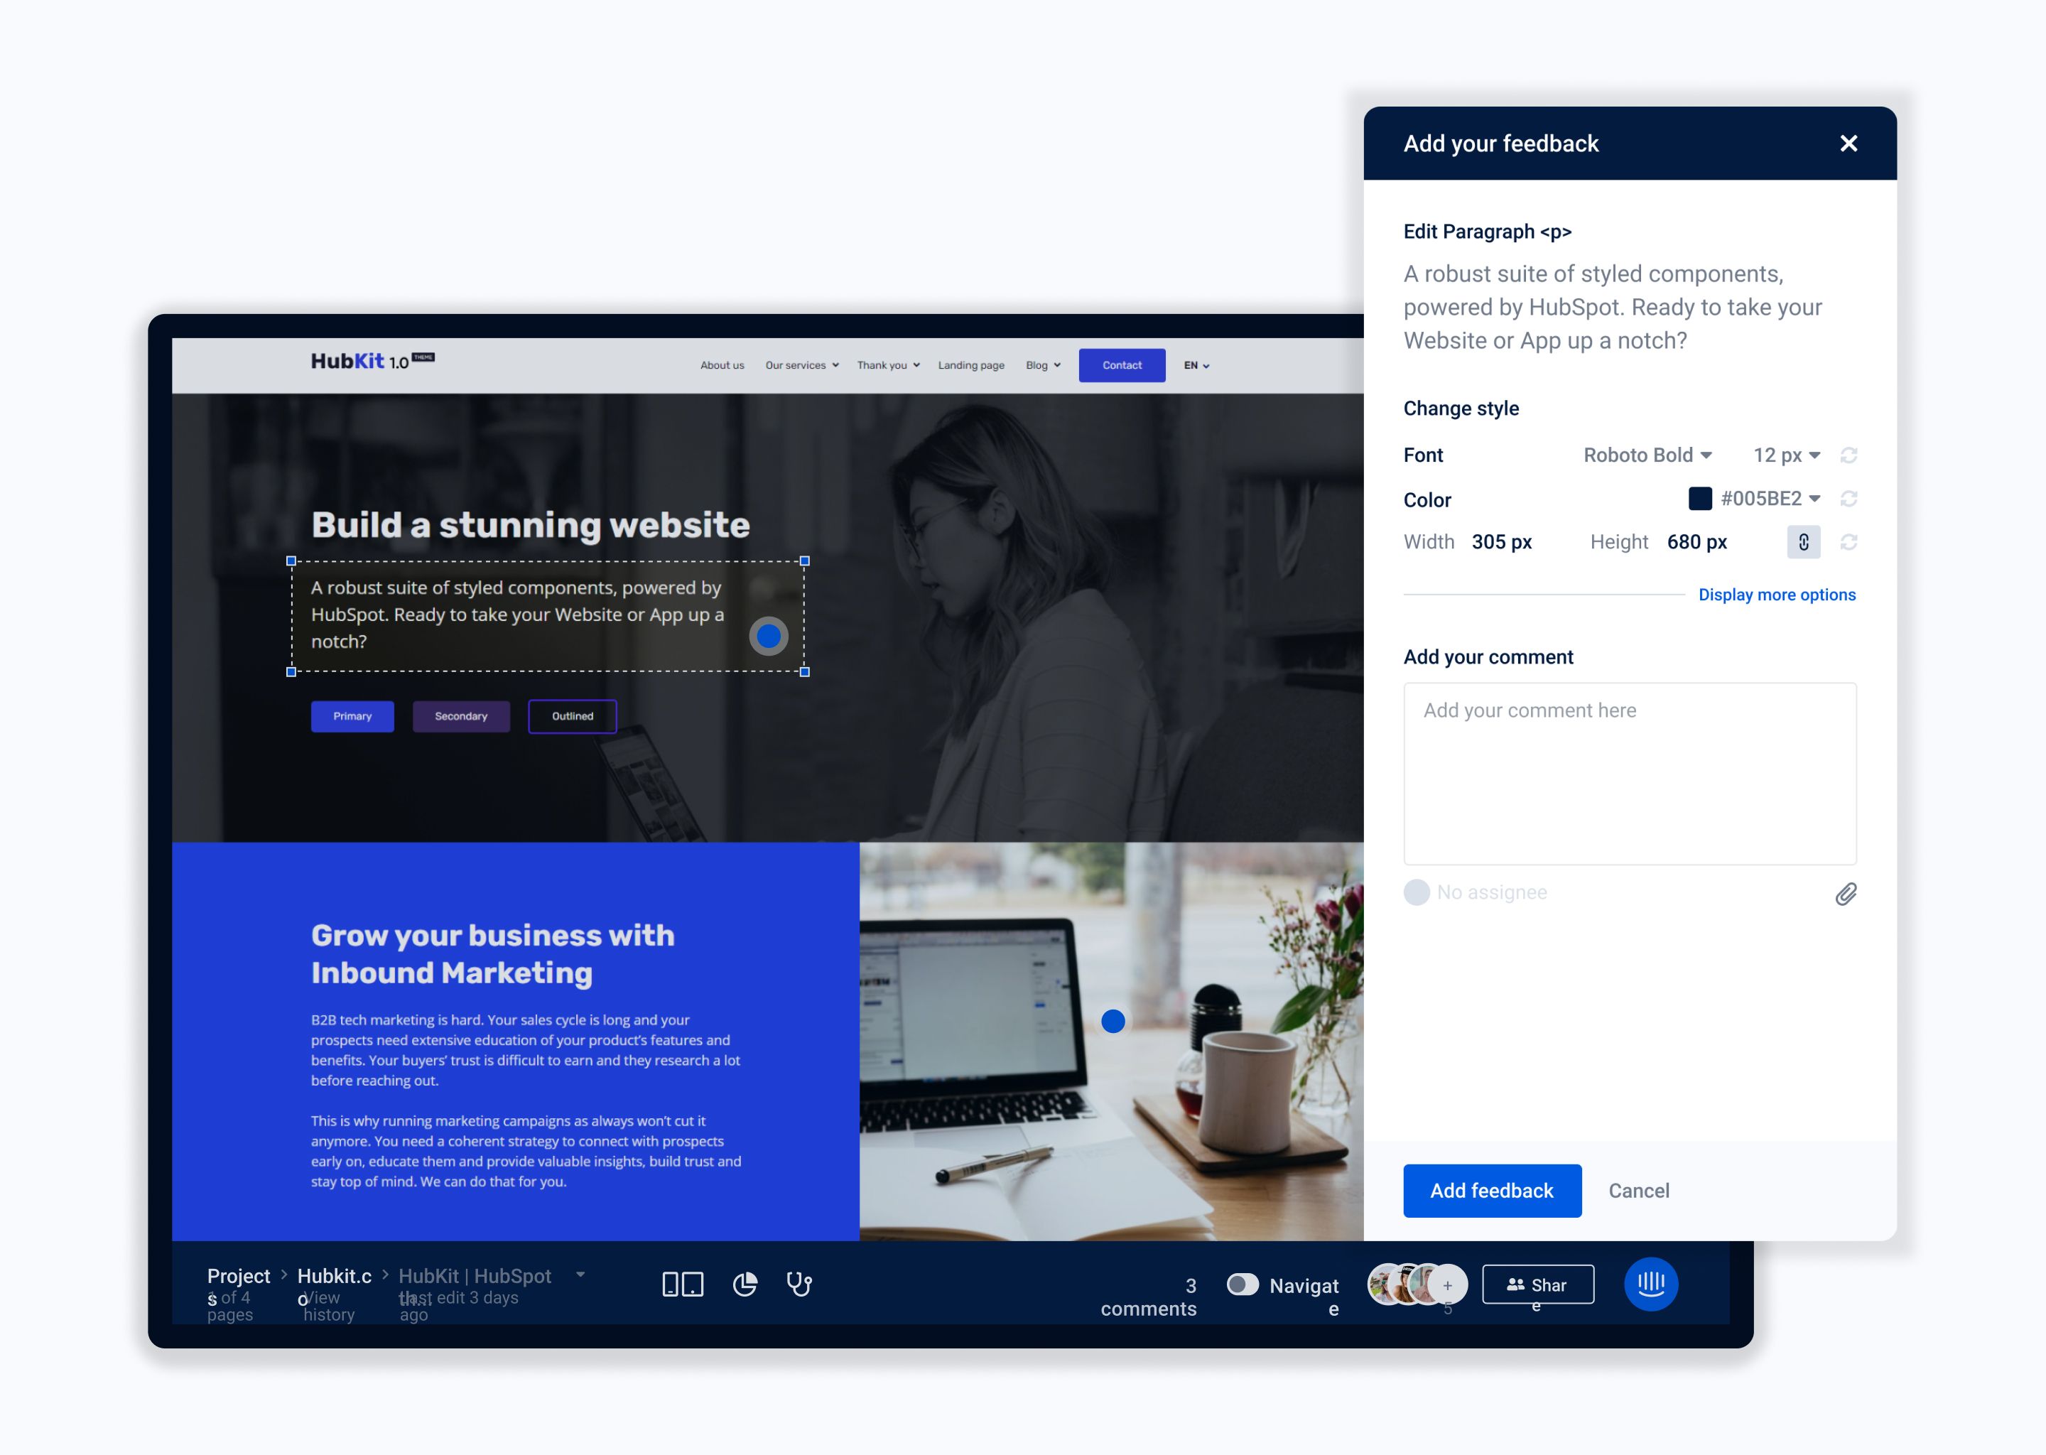This screenshot has width=2046, height=1455.
Task: Toggle the width-height link lock
Action: tap(1803, 542)
